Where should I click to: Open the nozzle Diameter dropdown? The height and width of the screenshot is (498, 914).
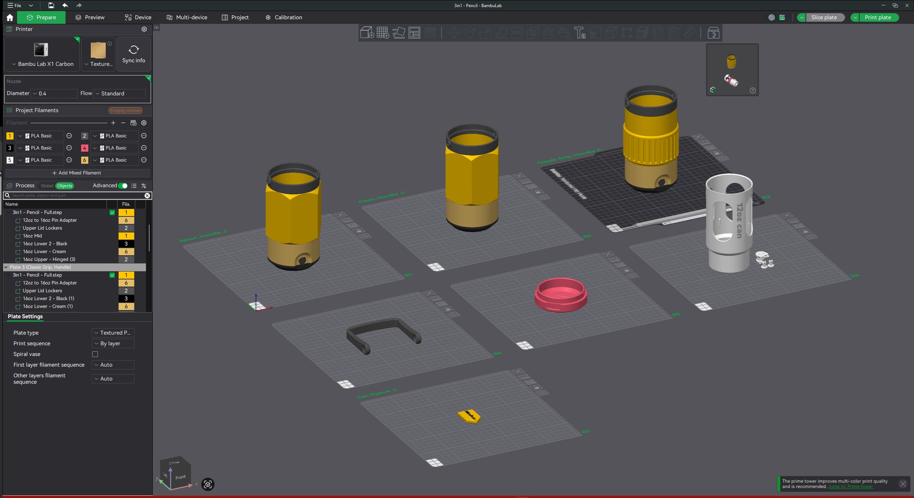click(54, 94)
